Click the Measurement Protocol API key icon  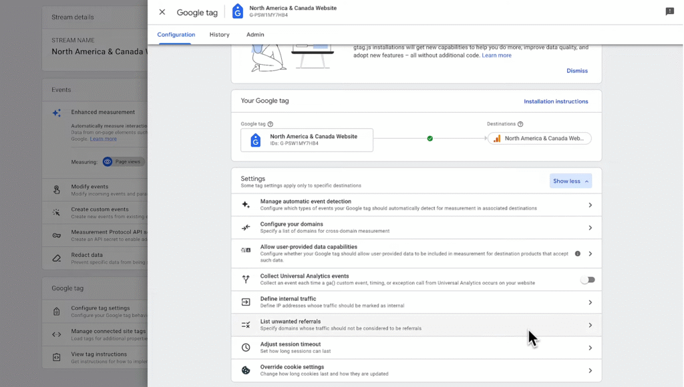(57, 236)
